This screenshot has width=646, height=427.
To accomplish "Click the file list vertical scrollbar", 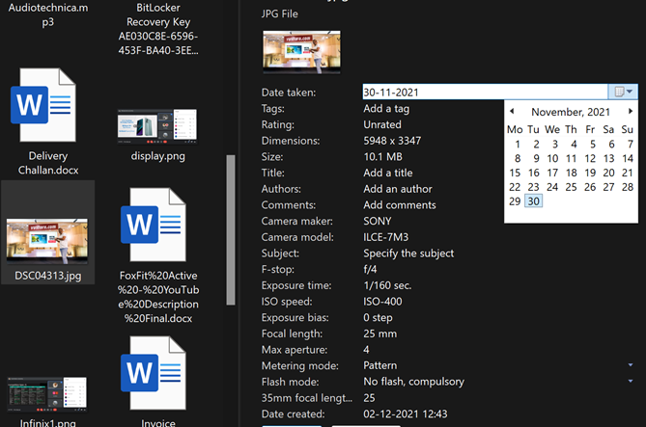I will tap(231, 230).
